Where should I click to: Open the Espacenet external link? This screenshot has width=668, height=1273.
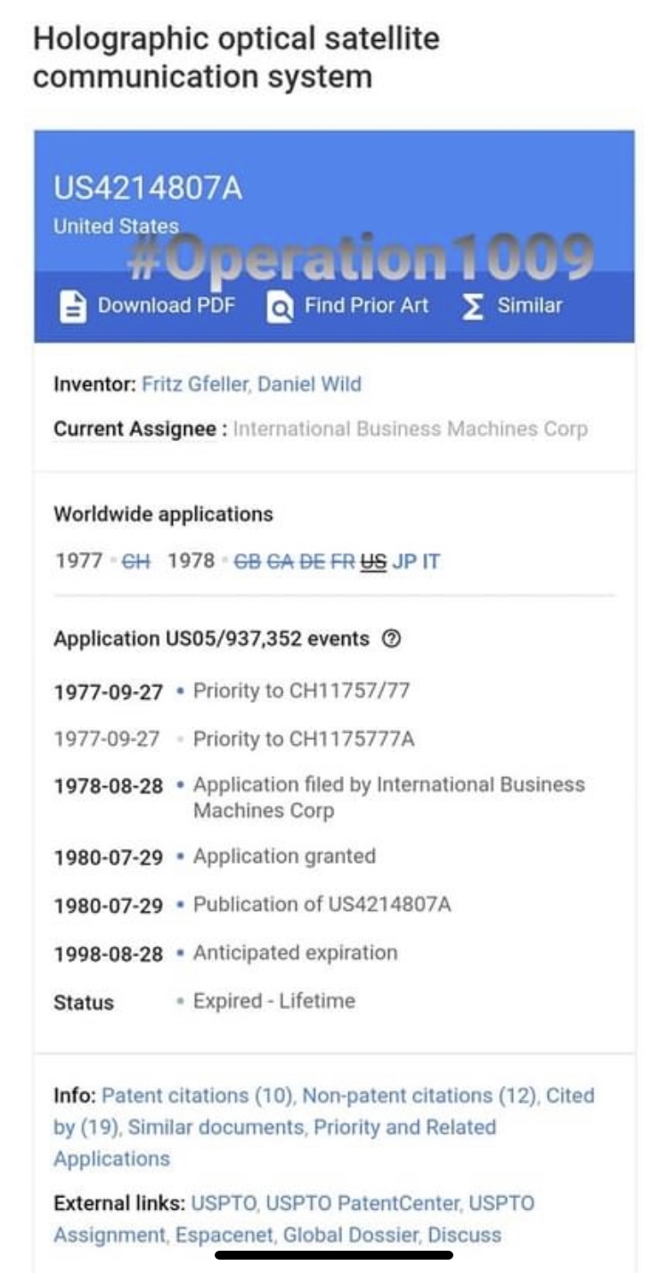[x=211, y=1236]
